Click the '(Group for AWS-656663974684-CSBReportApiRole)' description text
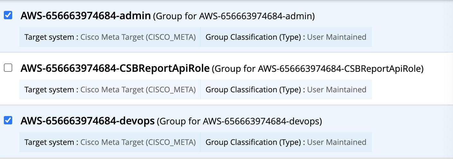Image resolution: width=453 pixels, height=159 pixels. 318,69
